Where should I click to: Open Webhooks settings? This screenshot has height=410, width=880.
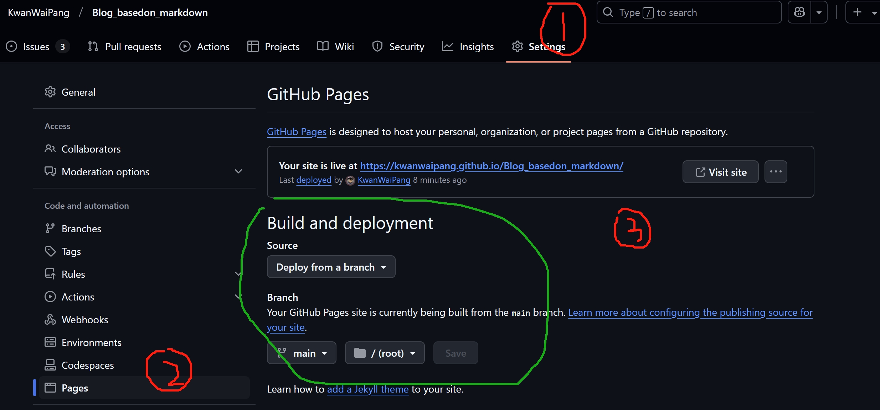pyautogui.click(x=144, y=320)
